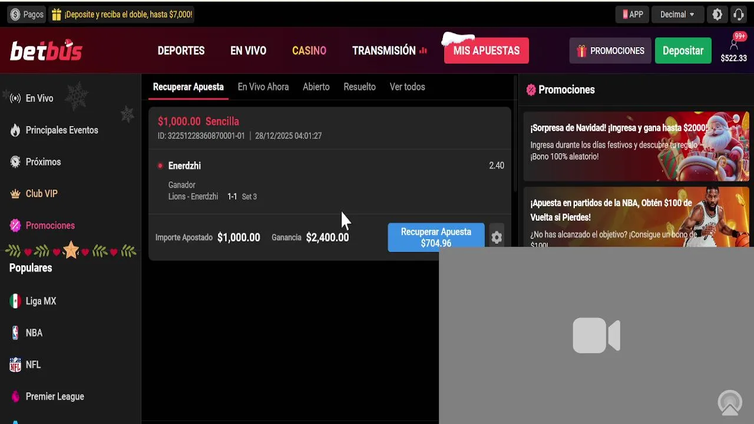Open the settings gear in top bar

(x=717, y=14)
